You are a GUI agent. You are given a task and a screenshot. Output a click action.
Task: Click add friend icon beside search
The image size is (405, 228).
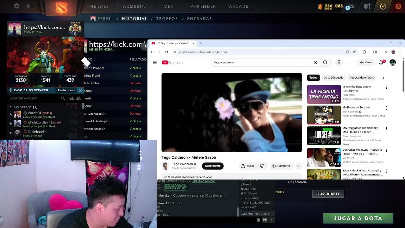coord(72,98)
